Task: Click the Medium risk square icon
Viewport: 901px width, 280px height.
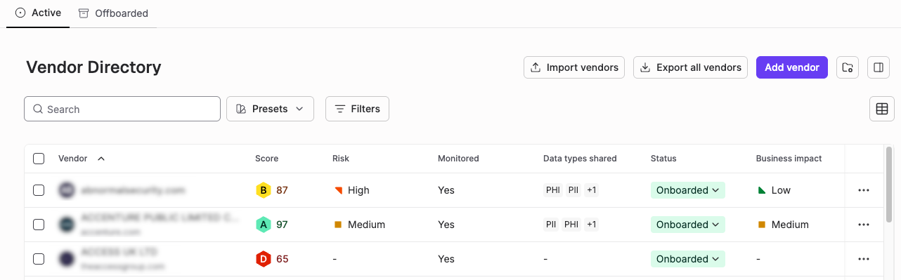Action: pyautogui.click(x=338, y=225)
